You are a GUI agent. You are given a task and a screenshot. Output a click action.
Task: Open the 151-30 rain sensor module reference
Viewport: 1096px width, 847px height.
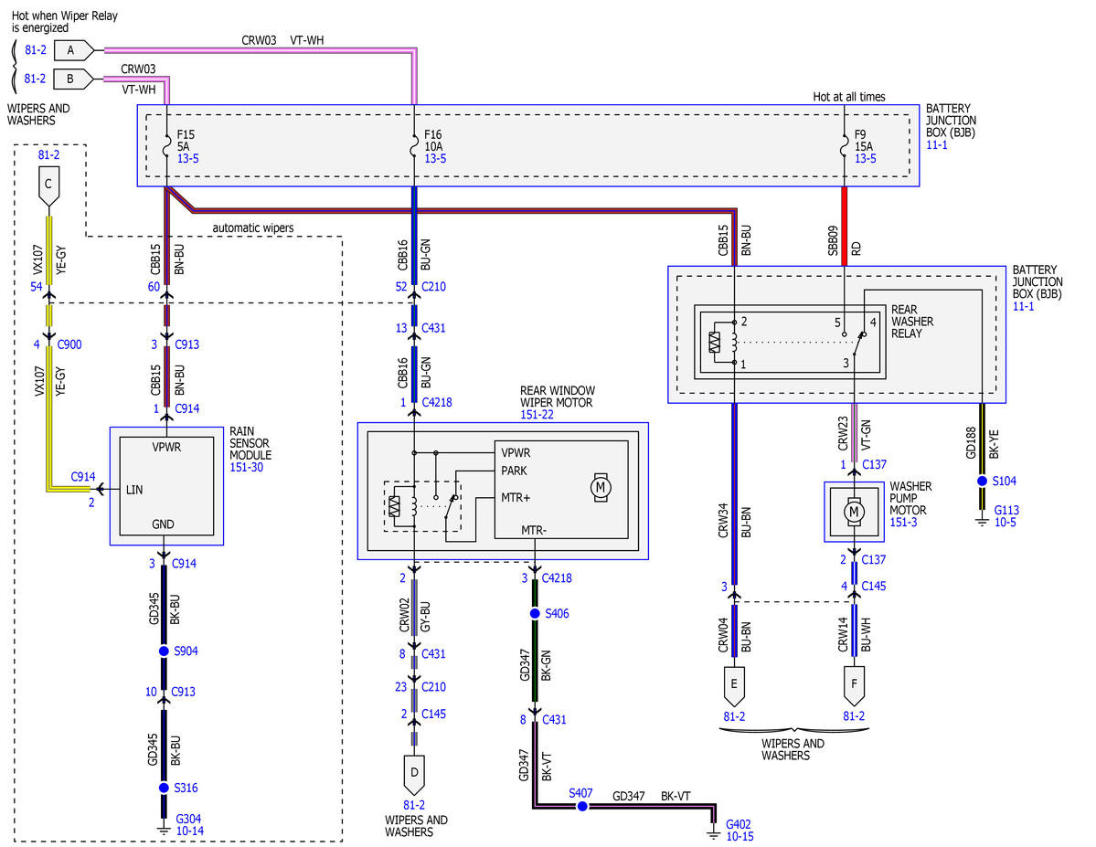point(247,467)
